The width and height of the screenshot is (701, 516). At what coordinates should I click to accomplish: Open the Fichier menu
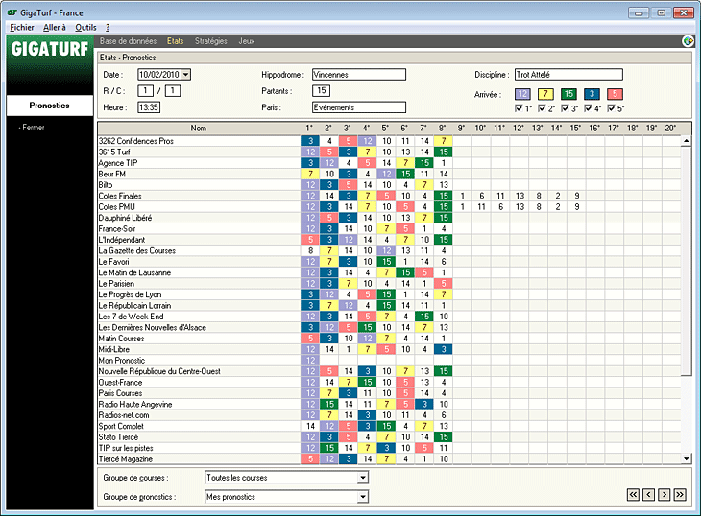click(x=22, y=27)
